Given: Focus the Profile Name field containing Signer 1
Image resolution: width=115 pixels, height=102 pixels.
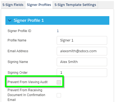Looking at the screenshot, I should tap(82, 40).
